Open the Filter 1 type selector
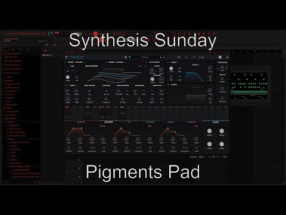The image size is (286, 215). tap(195, 65)
